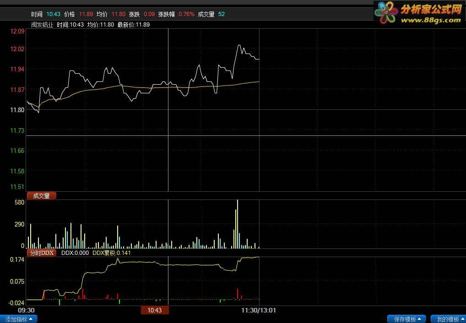
Task: Click the 0.075 DDX axis label
Action: point(17,281)
